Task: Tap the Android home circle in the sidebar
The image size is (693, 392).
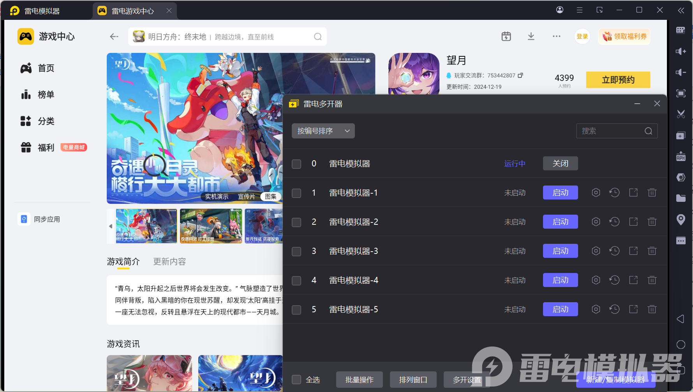Action: point(681,345)
